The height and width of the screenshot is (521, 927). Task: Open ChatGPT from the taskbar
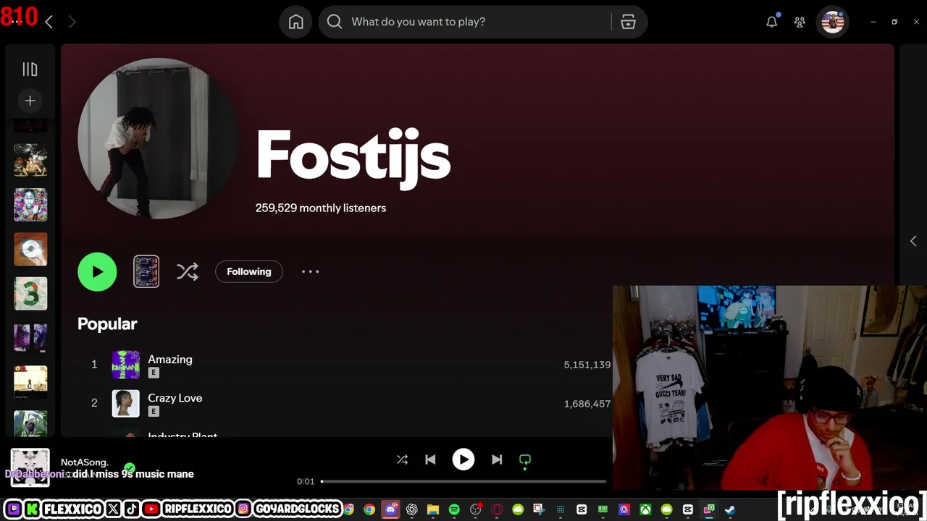click(x=412, y=509)
